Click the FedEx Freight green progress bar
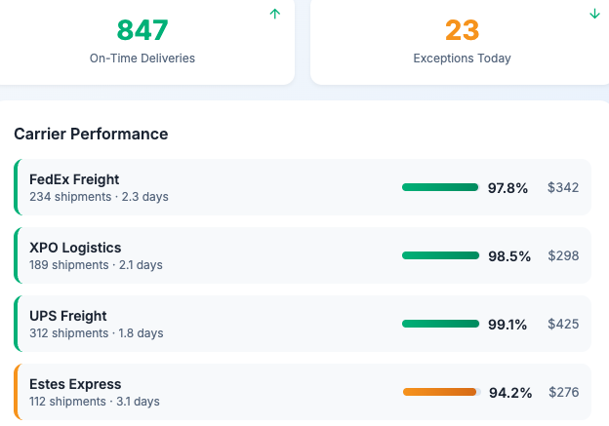Screen dimensions: 609x426 441,187
